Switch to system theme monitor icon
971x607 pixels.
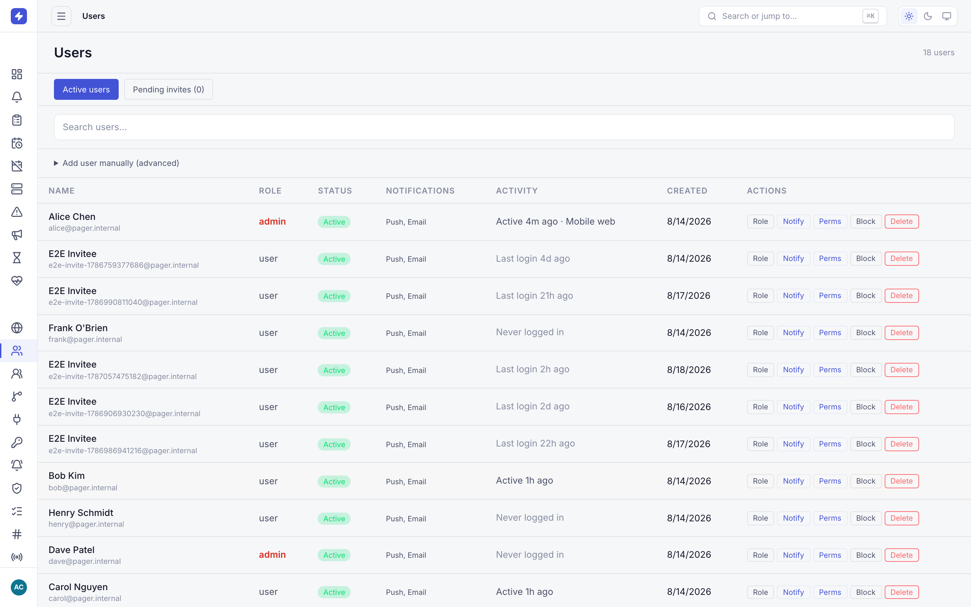point(946,16)
